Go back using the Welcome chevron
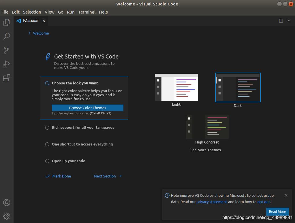The image size is (295, 223). coord(29,33)
